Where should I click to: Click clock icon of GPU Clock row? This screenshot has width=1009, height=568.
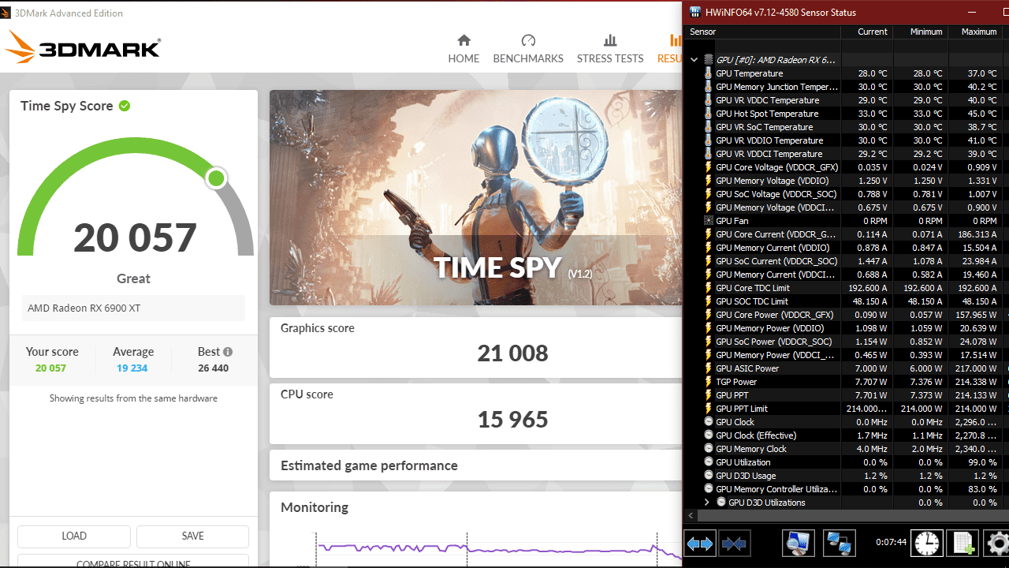pos(708,422)
